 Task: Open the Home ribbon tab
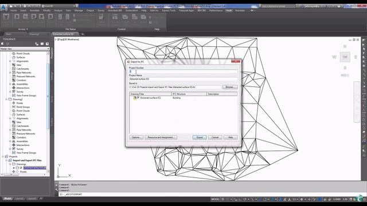(x=13, y=10)
